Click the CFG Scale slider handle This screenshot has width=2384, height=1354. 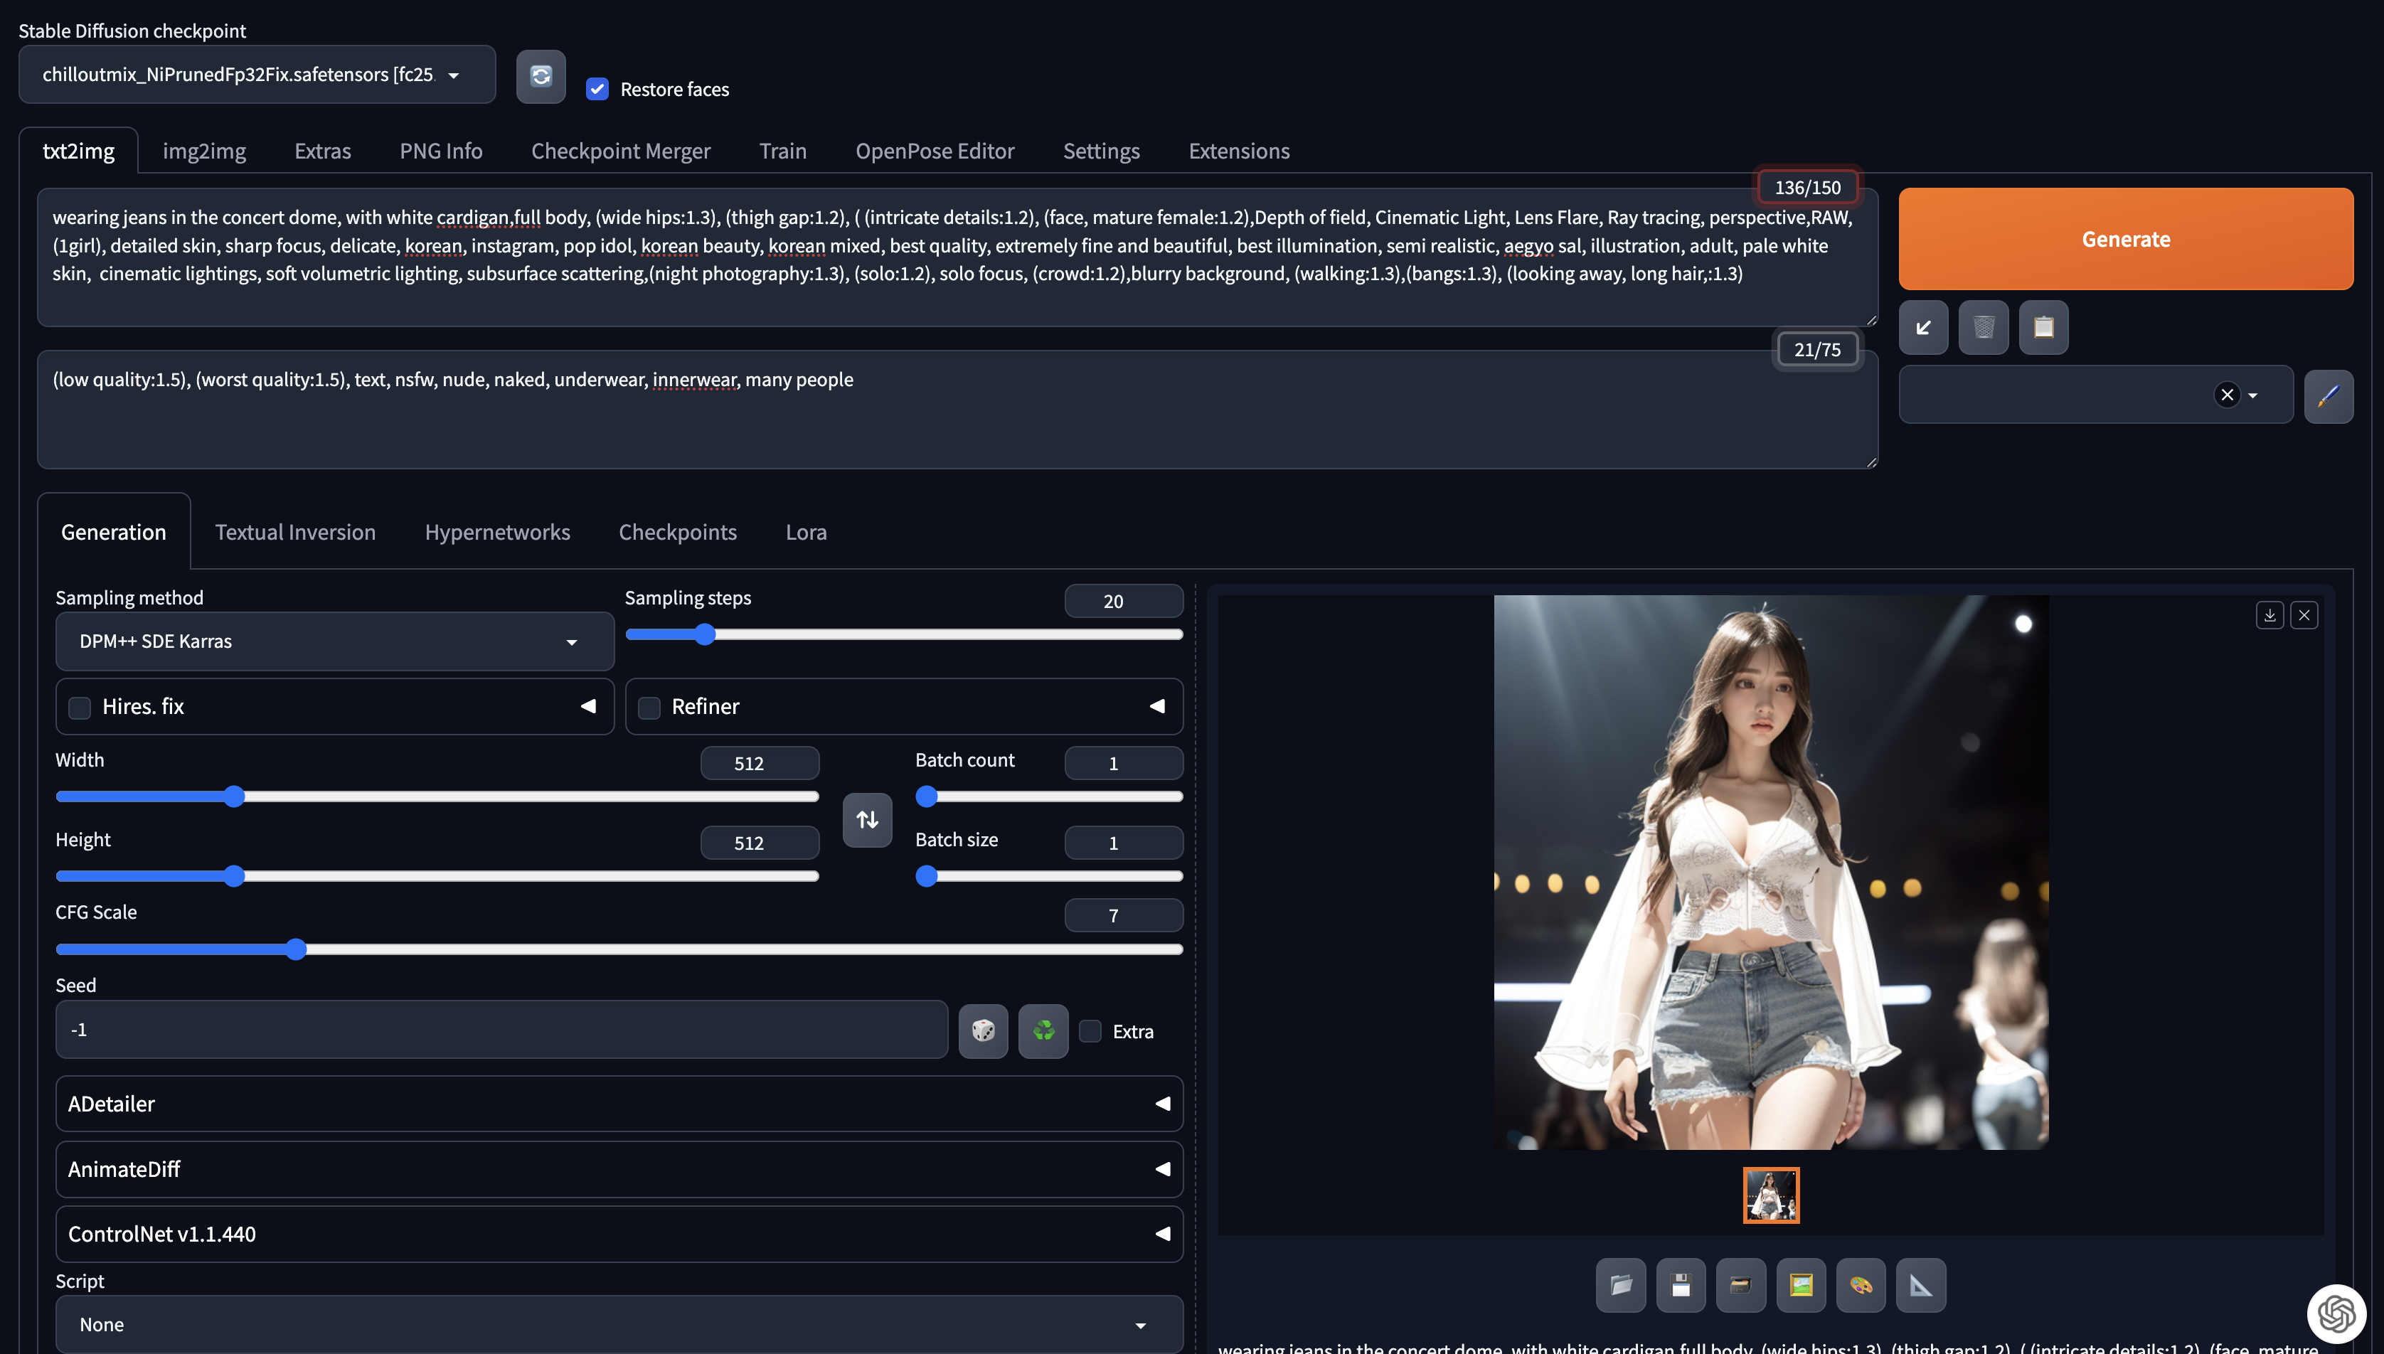296,949
